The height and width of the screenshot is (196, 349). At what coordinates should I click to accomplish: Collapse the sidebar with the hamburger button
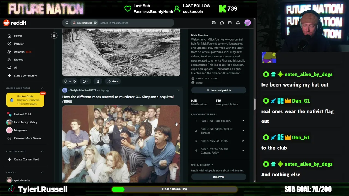[54, 36]
